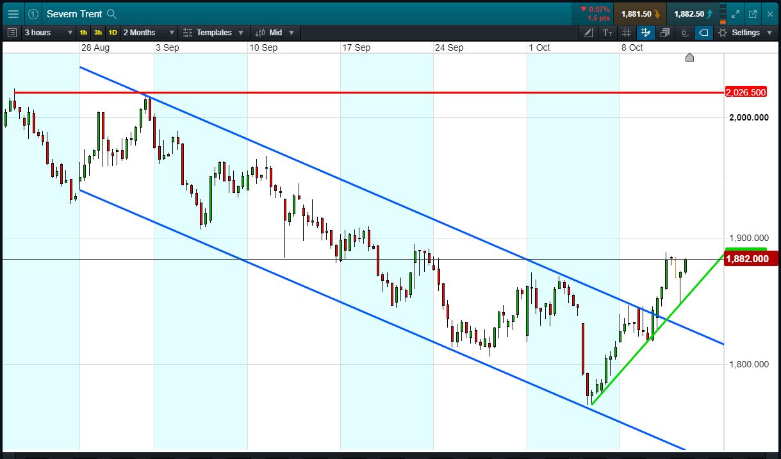
Task: Open the chart list panel icon
Action: 12,33
